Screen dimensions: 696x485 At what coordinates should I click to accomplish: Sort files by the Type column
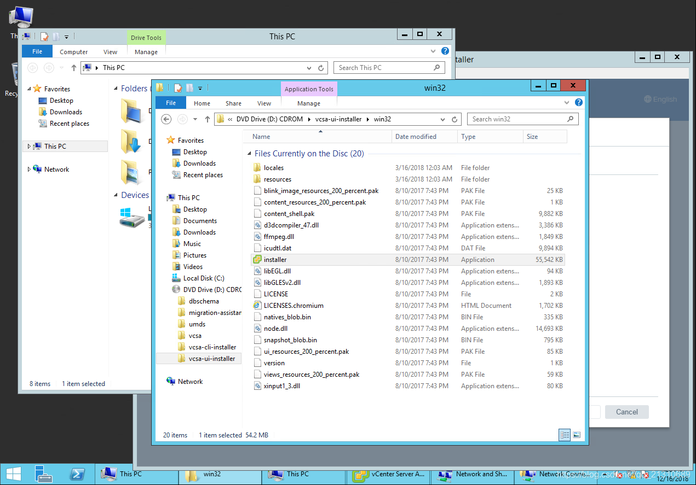tap(490, 137)
